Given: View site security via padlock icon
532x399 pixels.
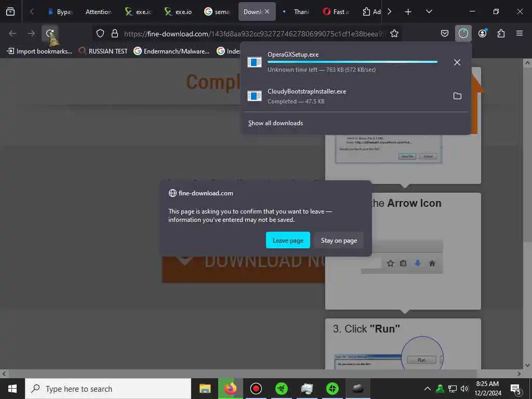Looking at the screenshot, I should [115, 33].
